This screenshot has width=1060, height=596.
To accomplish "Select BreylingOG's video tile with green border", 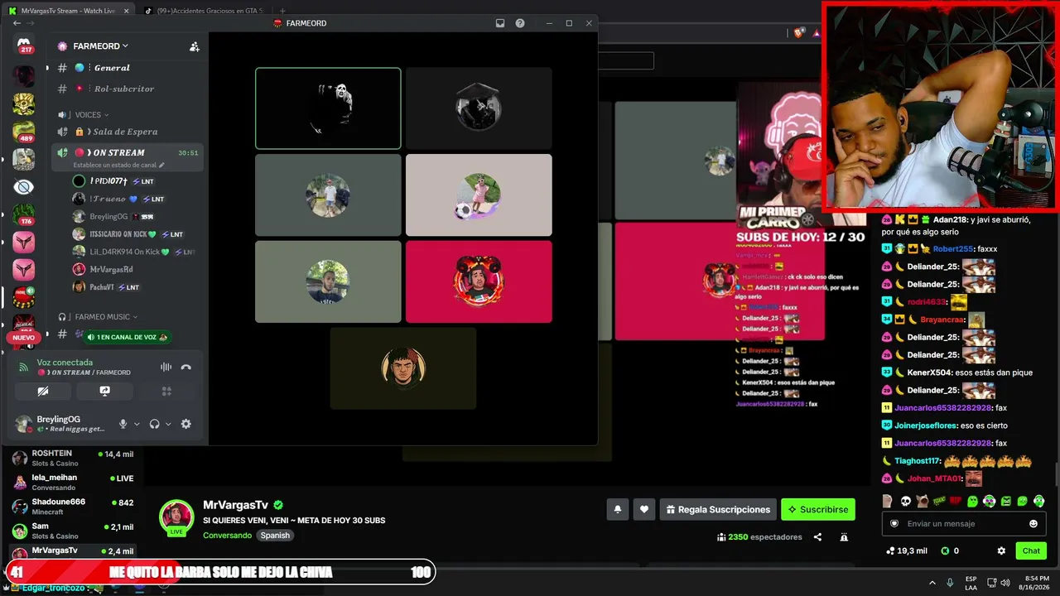I will tap(328, 108).
